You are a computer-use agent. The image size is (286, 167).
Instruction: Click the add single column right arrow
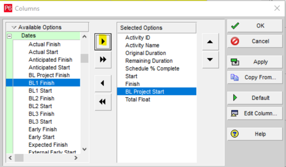(103, 42)
